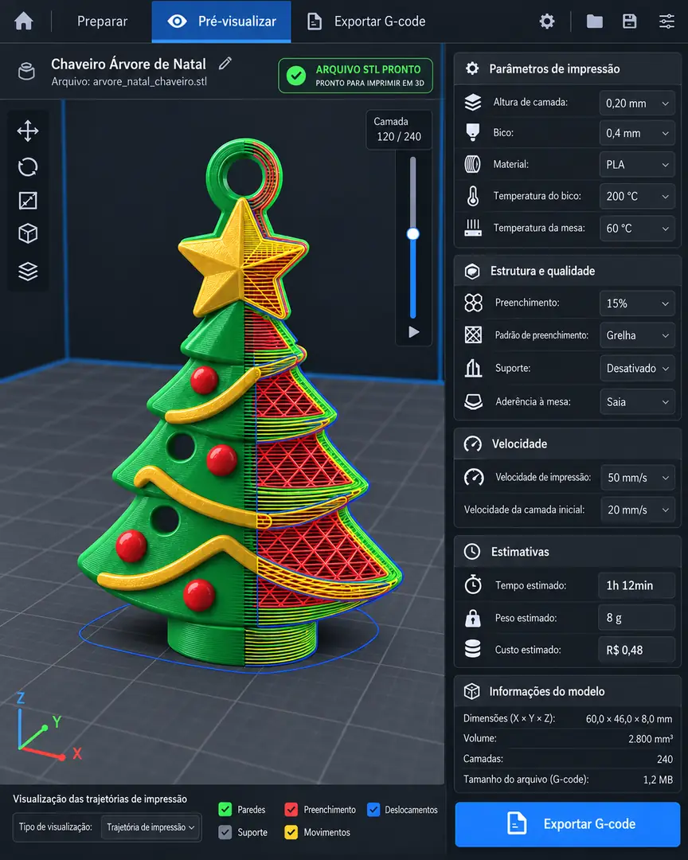Image resolution: width=688 pixels, height=860 pixels.
Task: Open the Material PLA dropdown
Action: pyautogui.click(x=637, y=165)
